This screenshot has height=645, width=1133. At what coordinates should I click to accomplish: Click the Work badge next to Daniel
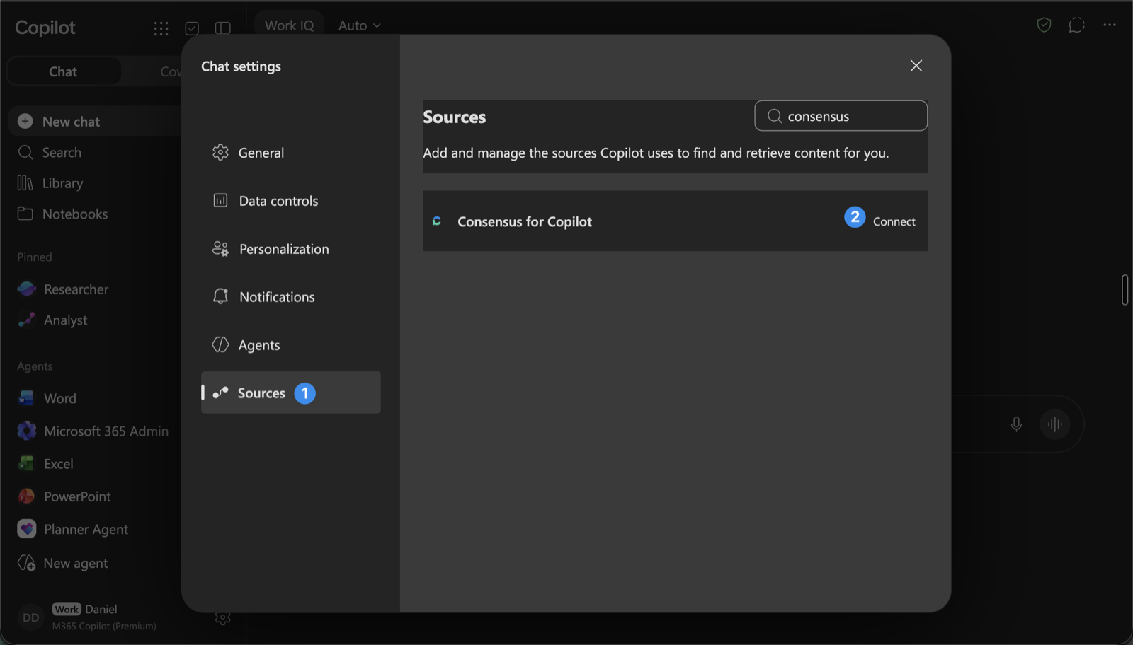(67, 609)
